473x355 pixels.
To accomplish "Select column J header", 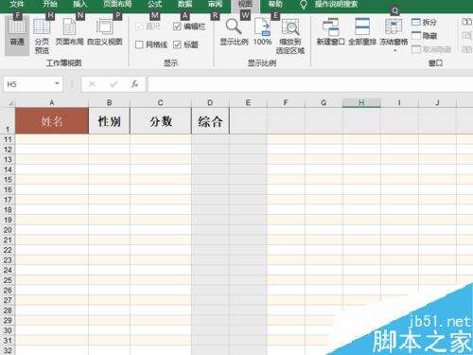I will click(x=437, y=103).
